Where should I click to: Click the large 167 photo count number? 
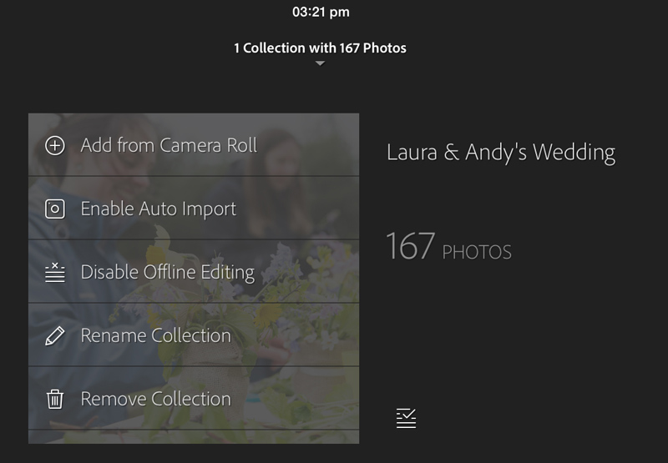click(411, 245)
